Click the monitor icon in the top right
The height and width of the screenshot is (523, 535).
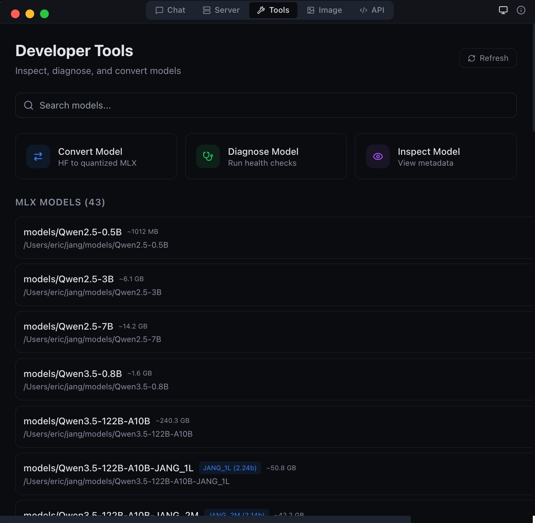click(503, 10)
